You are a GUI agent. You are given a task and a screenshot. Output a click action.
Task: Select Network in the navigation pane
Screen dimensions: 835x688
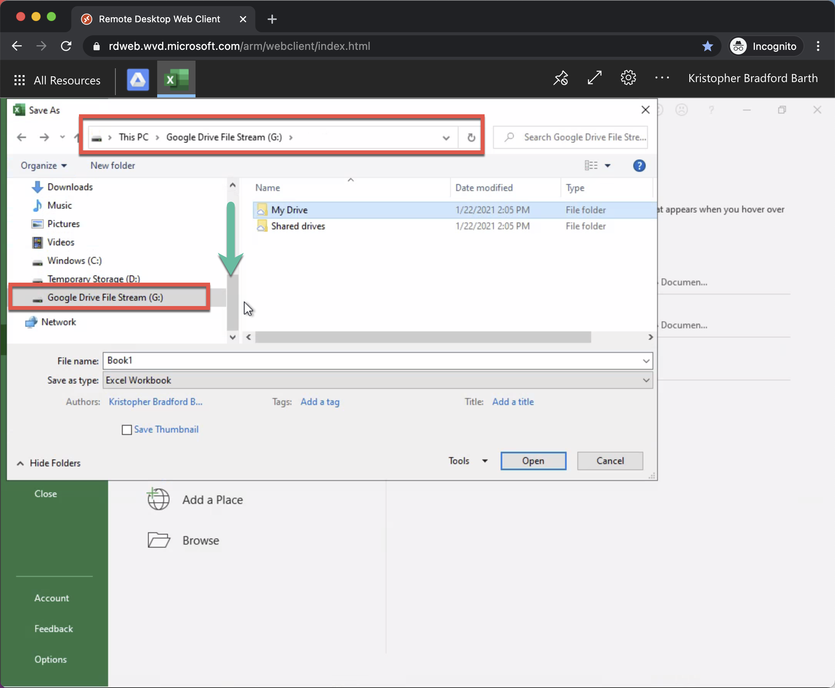[x=58, y=322]
